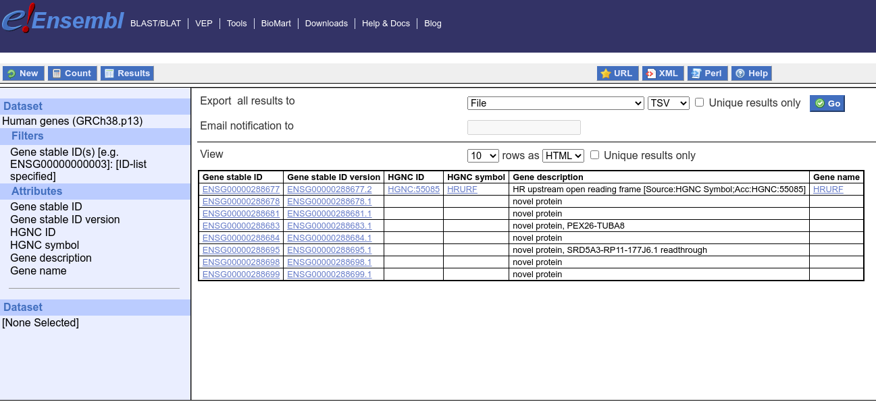Open version link ENSG00000288684.1
The height and width of the screenshot is (406, 876).
pyautogui.click(x=330, y=238)
